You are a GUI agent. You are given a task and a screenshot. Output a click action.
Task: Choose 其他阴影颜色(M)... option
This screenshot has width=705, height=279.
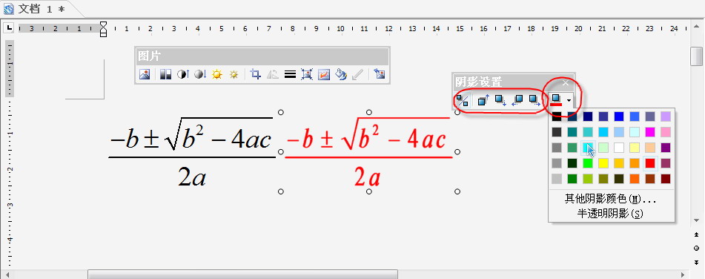coord(611,199)
